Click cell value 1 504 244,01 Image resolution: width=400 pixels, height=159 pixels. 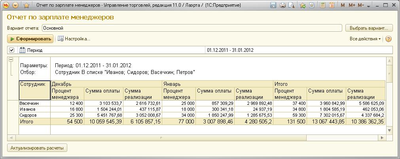point(104,109)
